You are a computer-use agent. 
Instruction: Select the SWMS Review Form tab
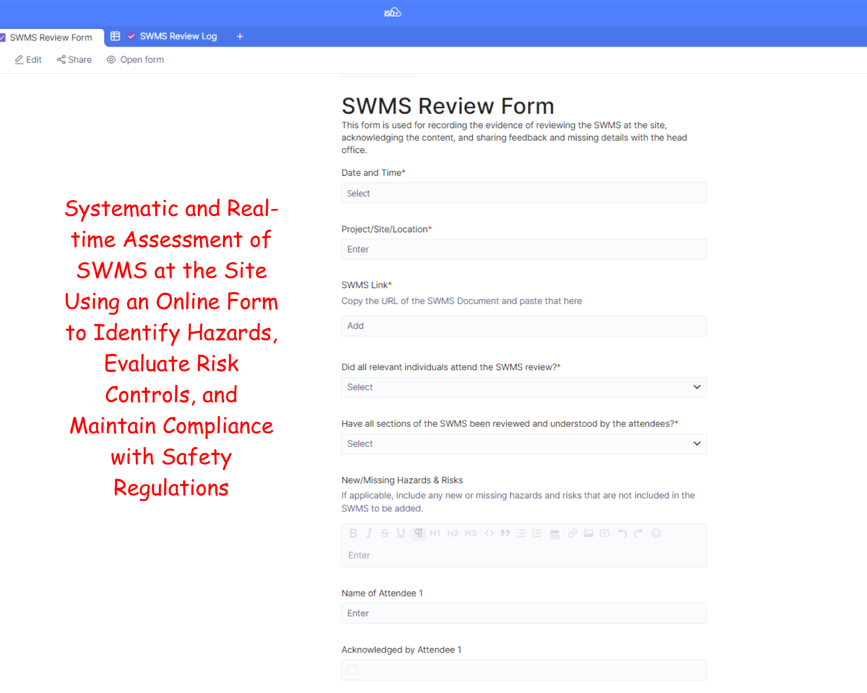(x=50, y=38)
